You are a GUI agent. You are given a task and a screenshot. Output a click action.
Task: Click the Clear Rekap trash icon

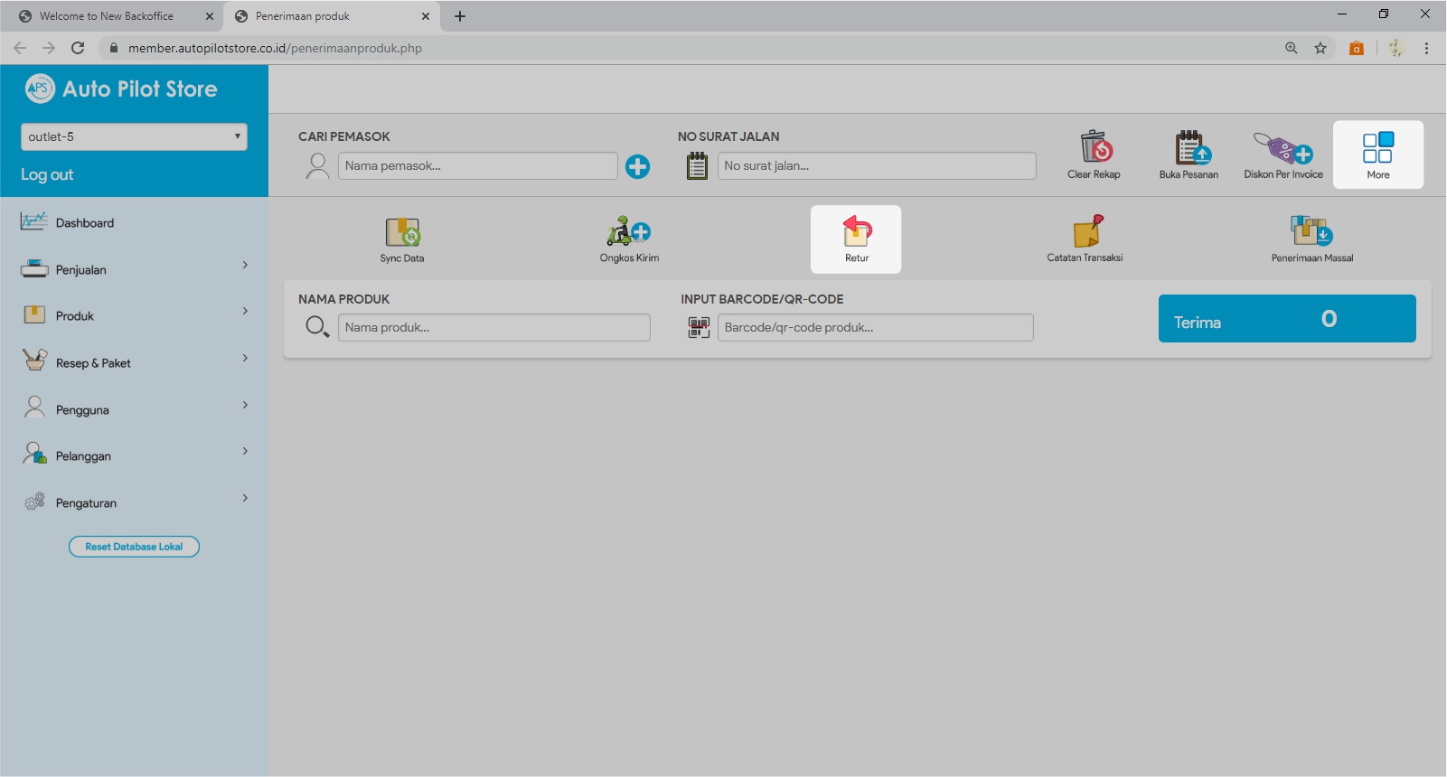[1094, 148]
